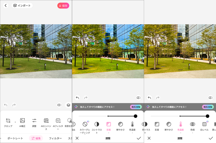The height and width of the screenshot is (143, 216).
Task: Tap the 加入してすべての機能にアクセス banner in middle screen
Action: pyautogui.click(x=108, y=107)
